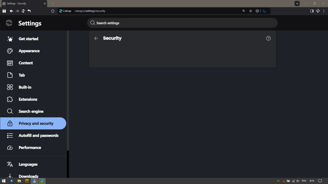Open the side panel icon
The image size is (328, 184).
(x=312, y=11)
